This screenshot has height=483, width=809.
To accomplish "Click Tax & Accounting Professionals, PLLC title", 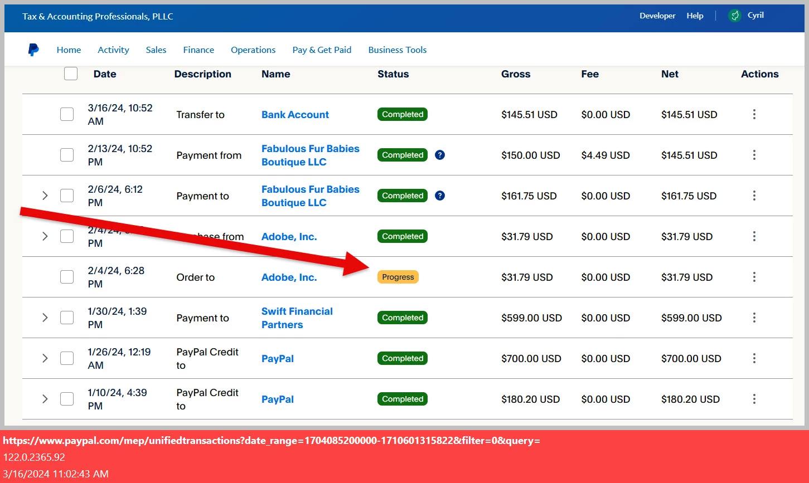I will click(x=98, y=16).
